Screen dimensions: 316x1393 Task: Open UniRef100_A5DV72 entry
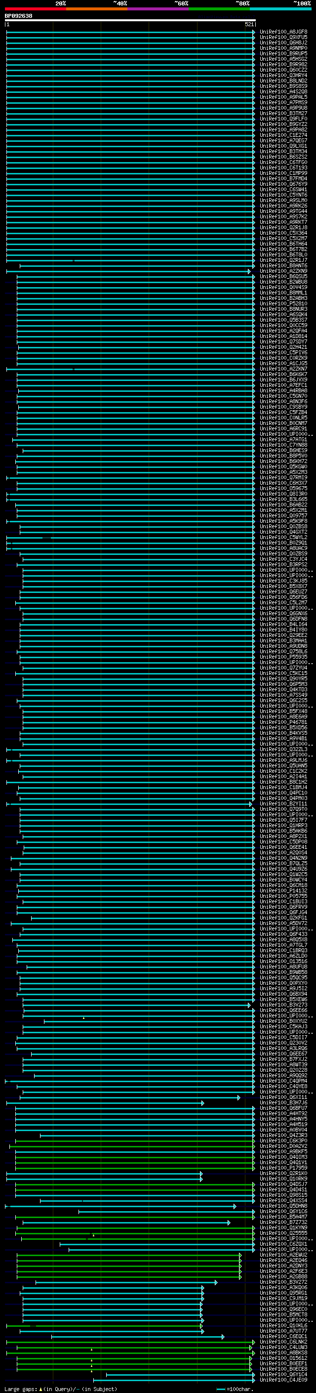tap(283, 923)
